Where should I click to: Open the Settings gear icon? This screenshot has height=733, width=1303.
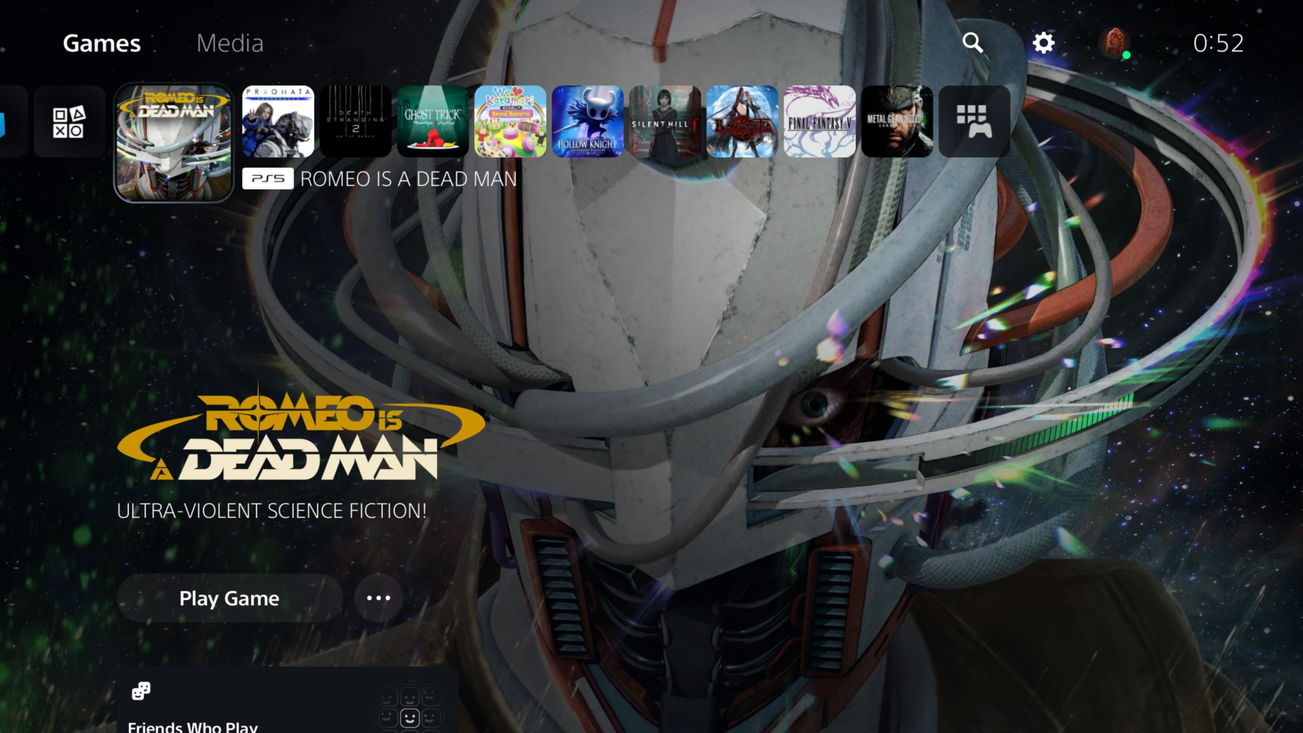tap(1043, 43)
